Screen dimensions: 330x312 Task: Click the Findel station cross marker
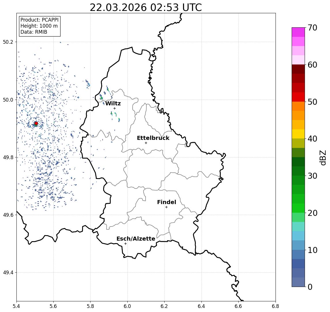(x=166, y=207)
